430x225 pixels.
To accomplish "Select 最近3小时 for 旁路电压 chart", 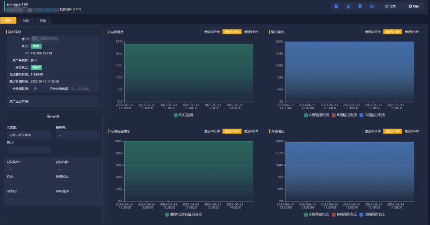I will pyautogui.click(x=393, y=131).
